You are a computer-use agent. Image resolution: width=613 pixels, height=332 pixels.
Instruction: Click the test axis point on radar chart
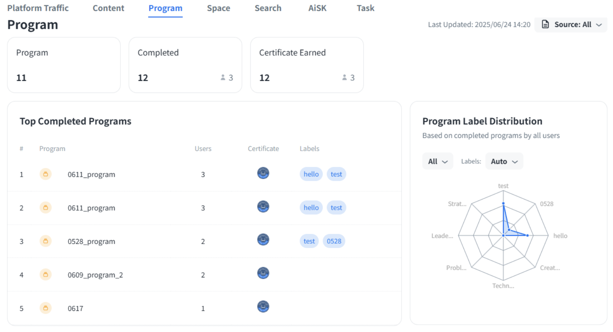[x=503, y=204]
